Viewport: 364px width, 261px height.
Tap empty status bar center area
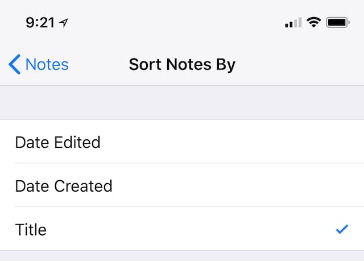pyautogui.click(x=182, y=23)
